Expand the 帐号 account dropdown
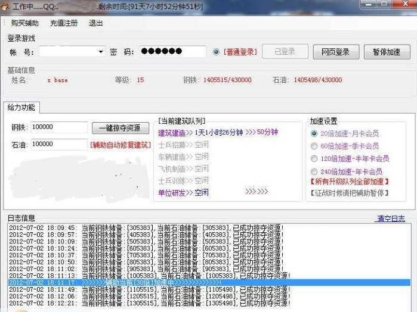The height and width of the screenshot is (312, 417). 100,52
